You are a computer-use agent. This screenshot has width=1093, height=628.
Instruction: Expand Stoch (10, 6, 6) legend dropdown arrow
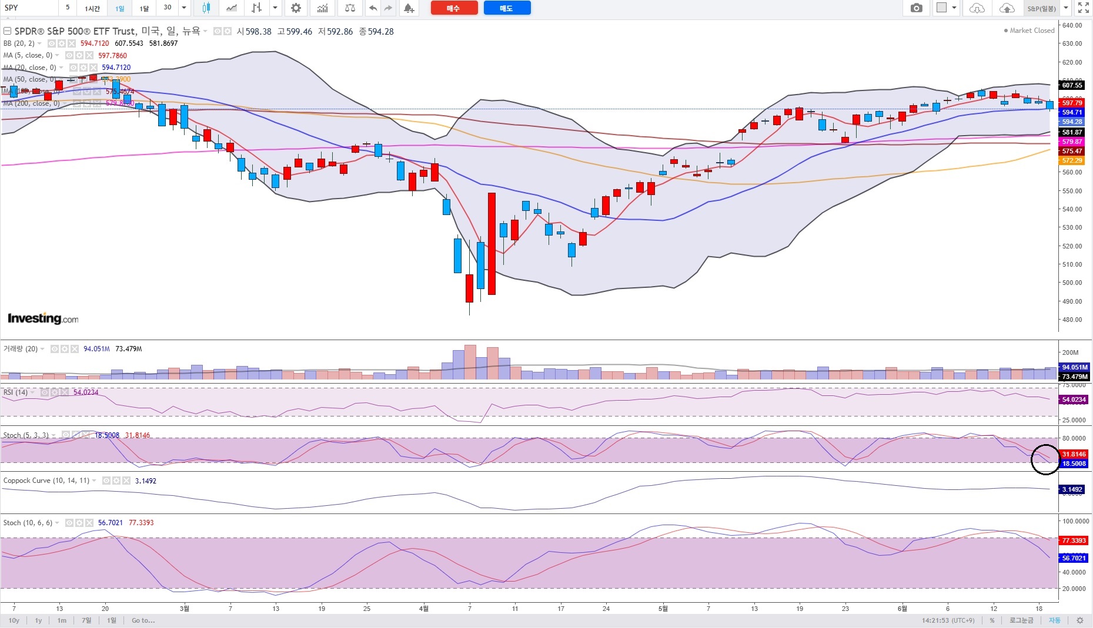pyautogui.click(x=57, y=523)
